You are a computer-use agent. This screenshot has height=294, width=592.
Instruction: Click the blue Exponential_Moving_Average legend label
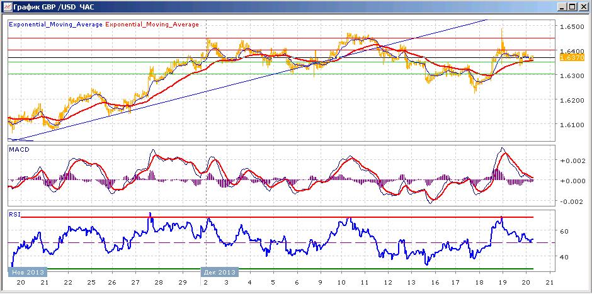coord(55,24)
